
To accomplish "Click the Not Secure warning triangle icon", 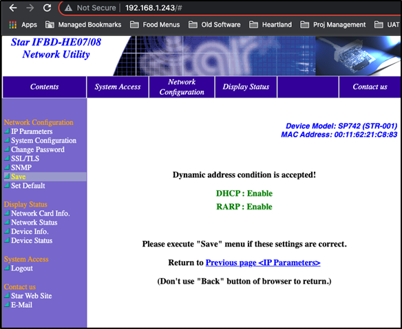I will (x=68, y=8).
